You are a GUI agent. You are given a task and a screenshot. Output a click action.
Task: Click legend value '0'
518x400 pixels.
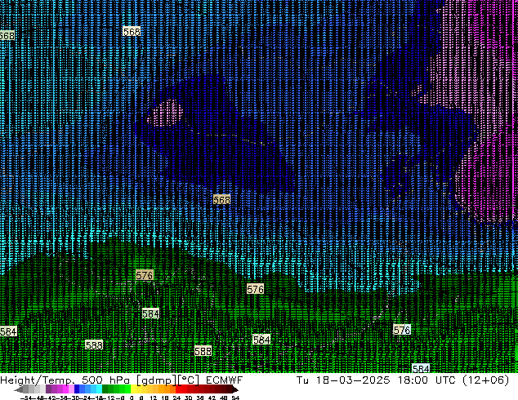pos(132,398)
